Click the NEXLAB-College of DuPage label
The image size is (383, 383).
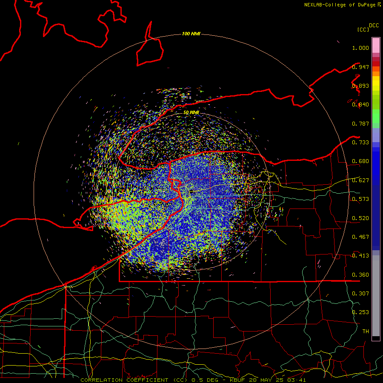340,5
